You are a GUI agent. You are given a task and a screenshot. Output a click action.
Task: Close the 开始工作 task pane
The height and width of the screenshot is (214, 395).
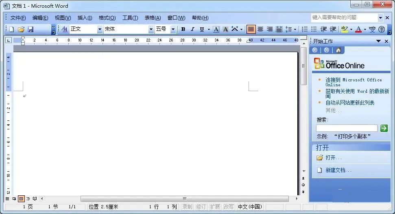(386, 41)
